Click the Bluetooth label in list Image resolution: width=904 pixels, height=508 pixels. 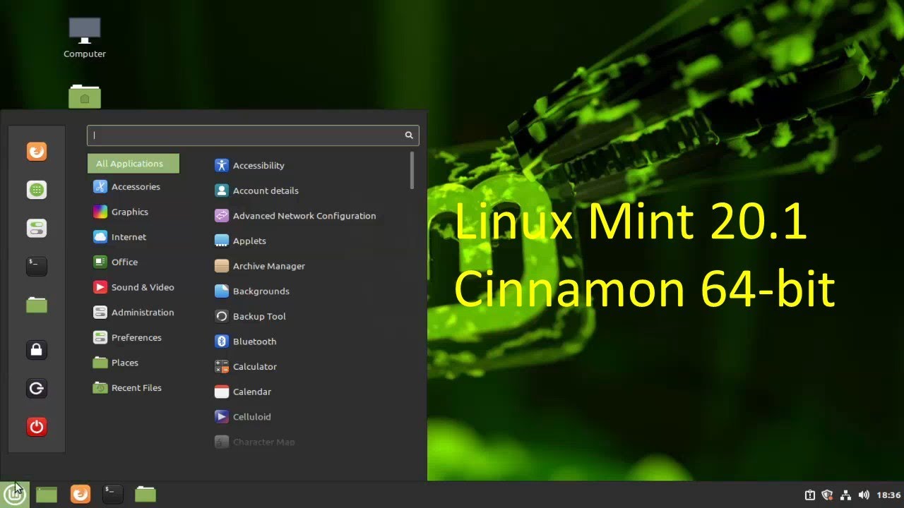click(x=254, y=341)
